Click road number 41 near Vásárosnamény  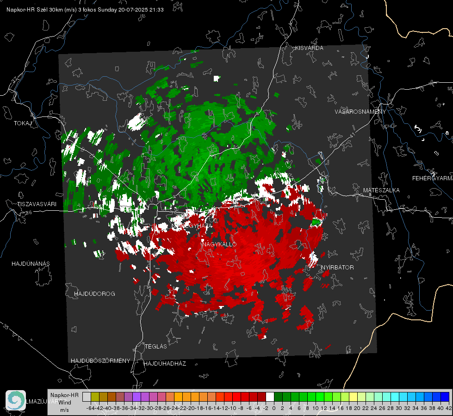click(x=352, y=135)
